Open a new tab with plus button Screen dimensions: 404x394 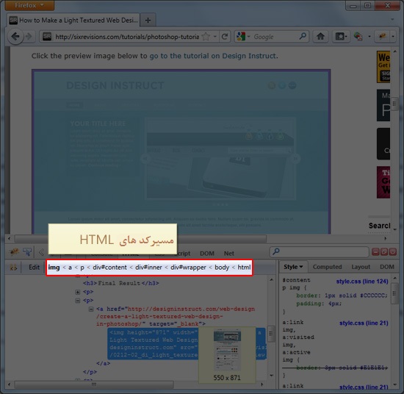[x=148, y=20]
